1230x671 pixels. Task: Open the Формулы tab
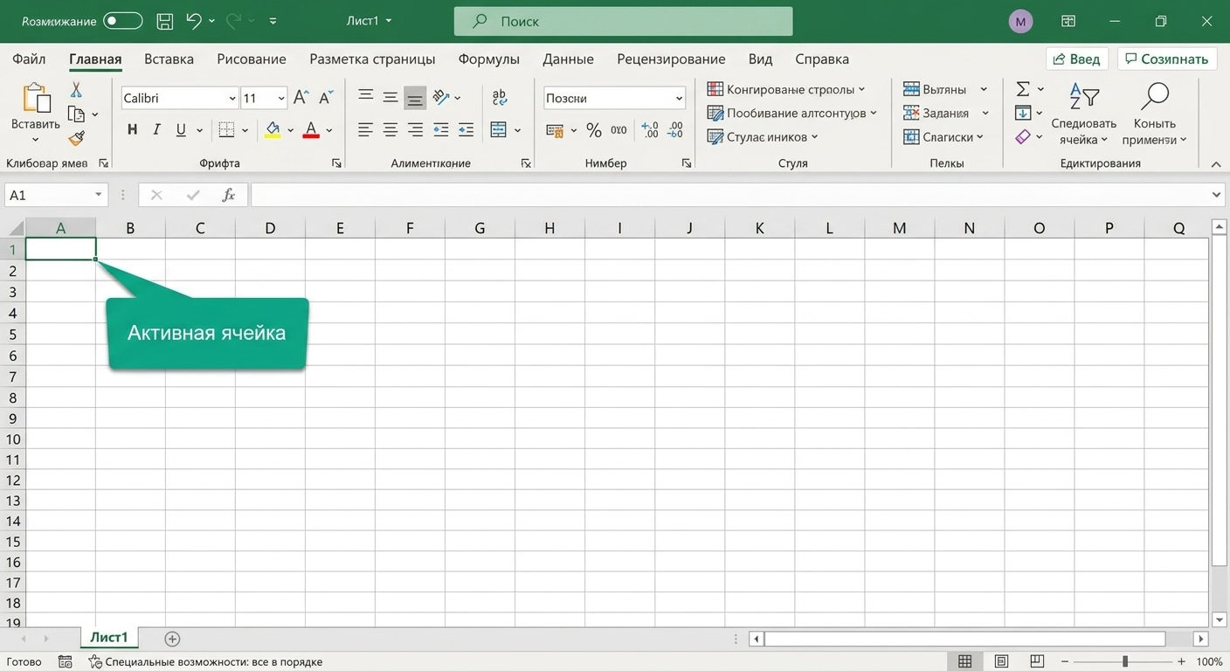pos(489,59)
